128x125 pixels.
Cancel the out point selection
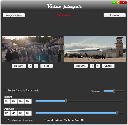coord(108,66)
